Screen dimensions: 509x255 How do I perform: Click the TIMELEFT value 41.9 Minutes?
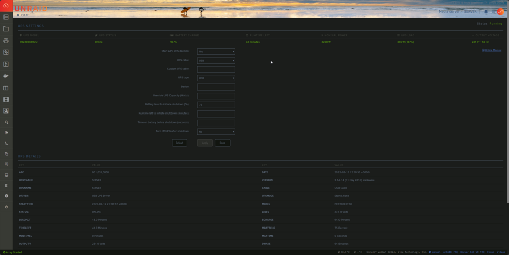[100, 228]
